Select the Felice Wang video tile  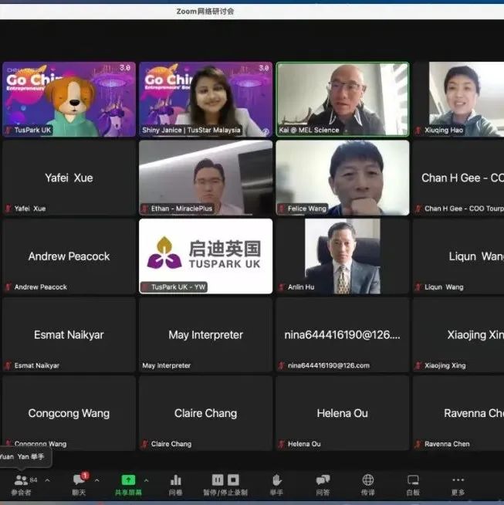pyautogui.click(x=343, y=178)
